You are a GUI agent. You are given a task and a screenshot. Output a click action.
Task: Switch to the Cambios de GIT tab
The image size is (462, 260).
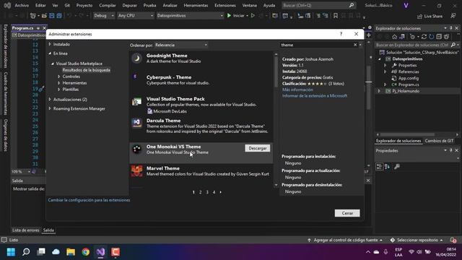439,141
